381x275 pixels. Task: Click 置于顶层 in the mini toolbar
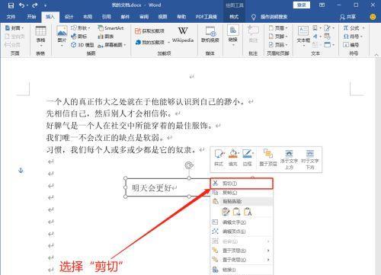pos(268,158)
